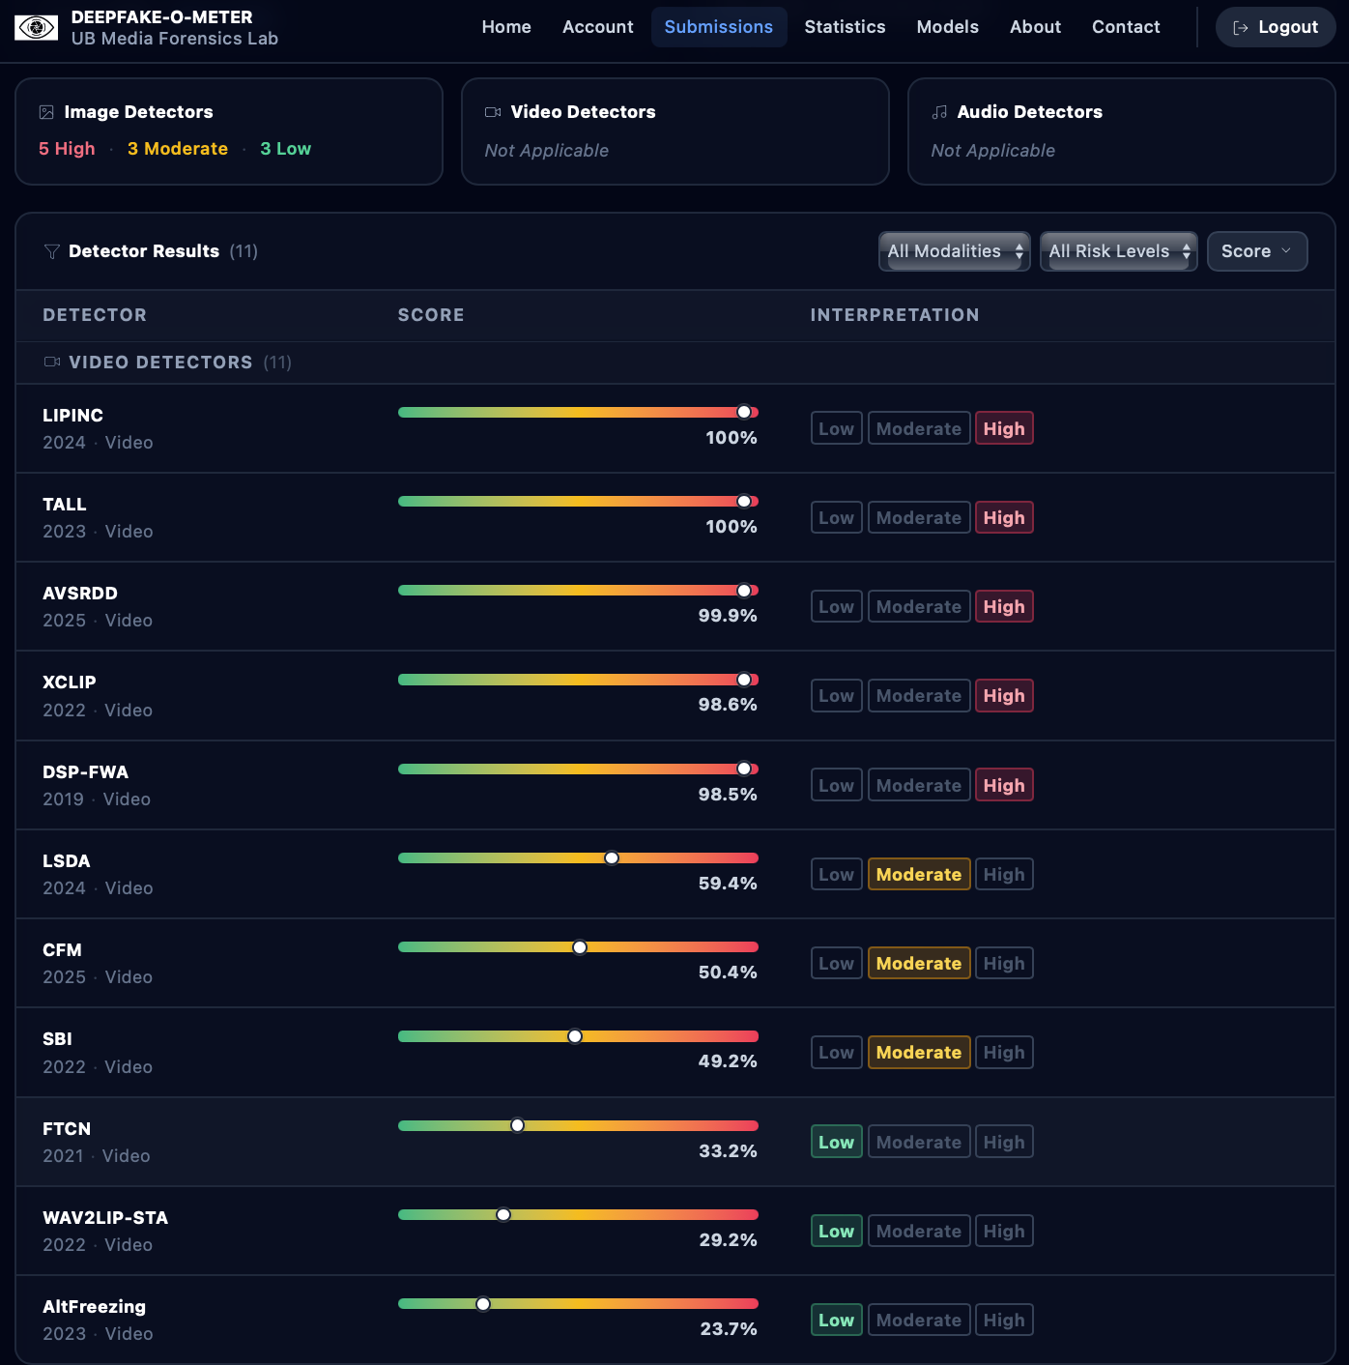The image size is (1349, 1365).
Task: Click the Deepfake-O-Meter eye logo
Action: point(36,28)
